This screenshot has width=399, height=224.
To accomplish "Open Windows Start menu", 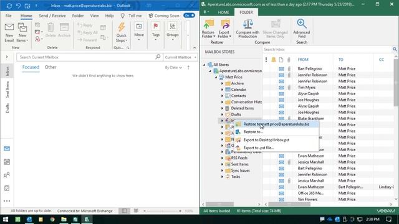I will 6,219.
